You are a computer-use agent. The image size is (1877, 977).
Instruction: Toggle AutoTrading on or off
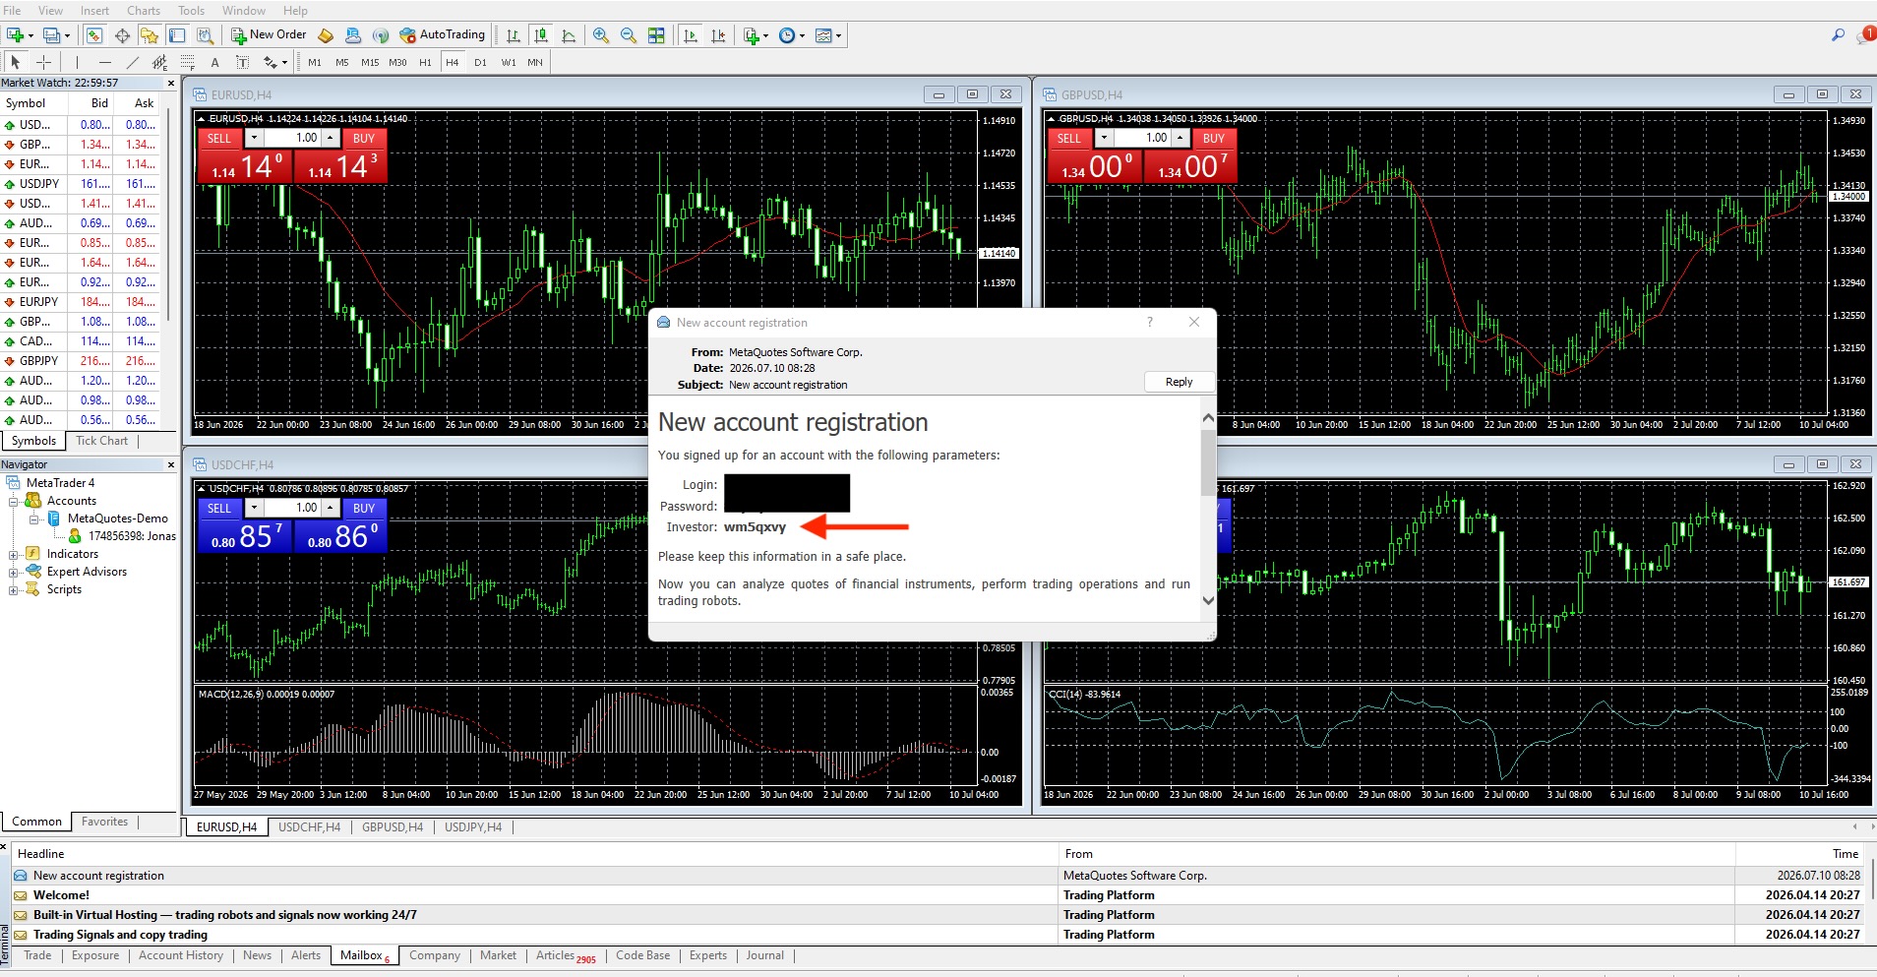[x=442, y=34]
